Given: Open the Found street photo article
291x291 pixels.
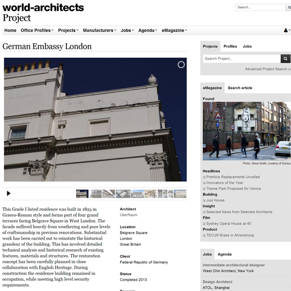Looking at the screenshot, I should point(246,131).
